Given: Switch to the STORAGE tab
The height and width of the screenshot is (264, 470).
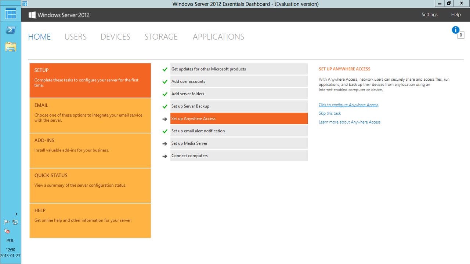Looking at the screenshot, I should (161, 37).
